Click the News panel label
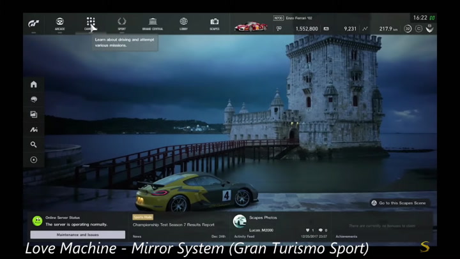The height and width of the screenshot is (259, 460). tap(137, 237)
